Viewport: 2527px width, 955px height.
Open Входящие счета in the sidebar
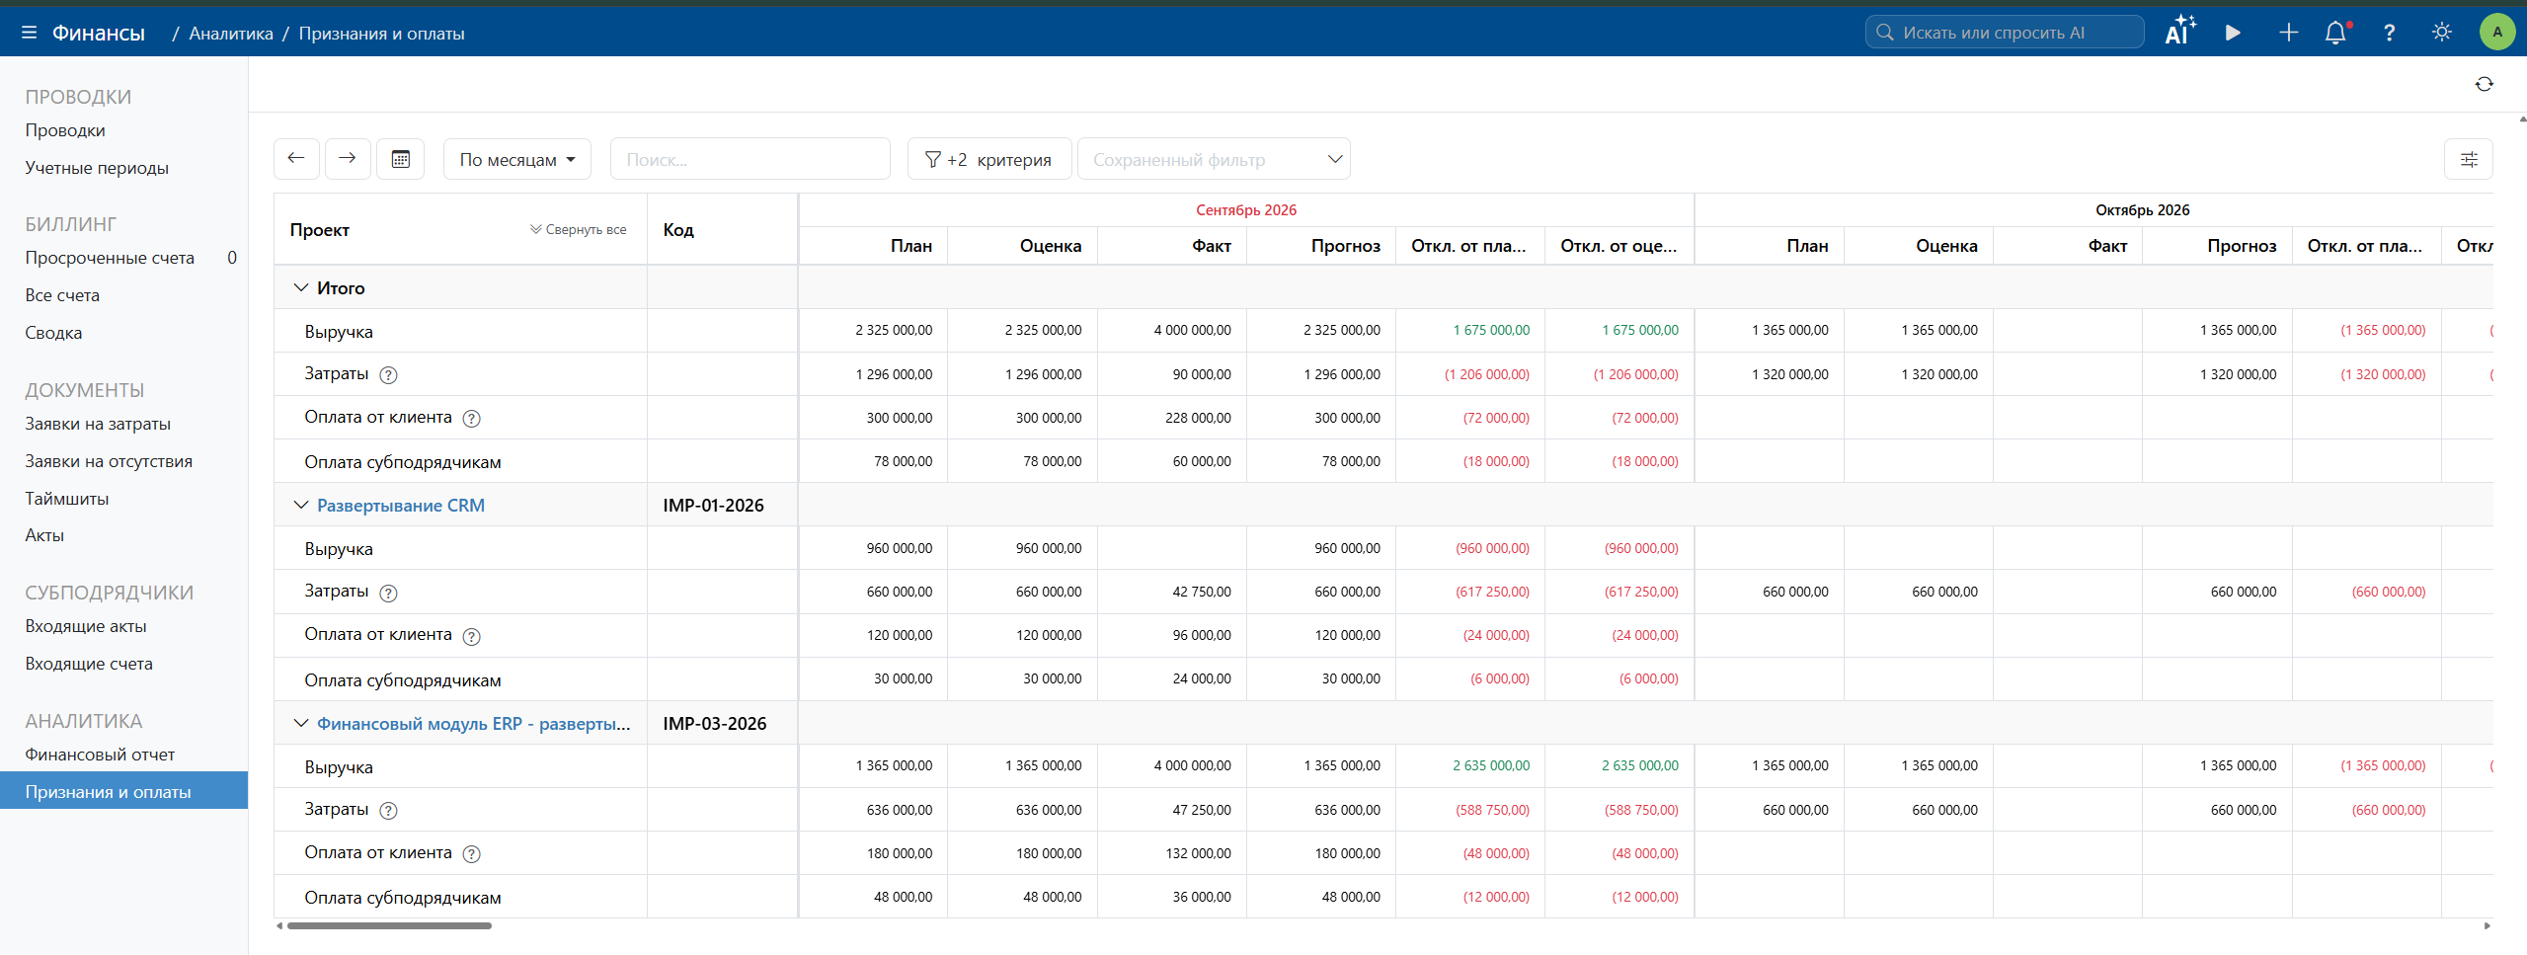pos(89,664)
